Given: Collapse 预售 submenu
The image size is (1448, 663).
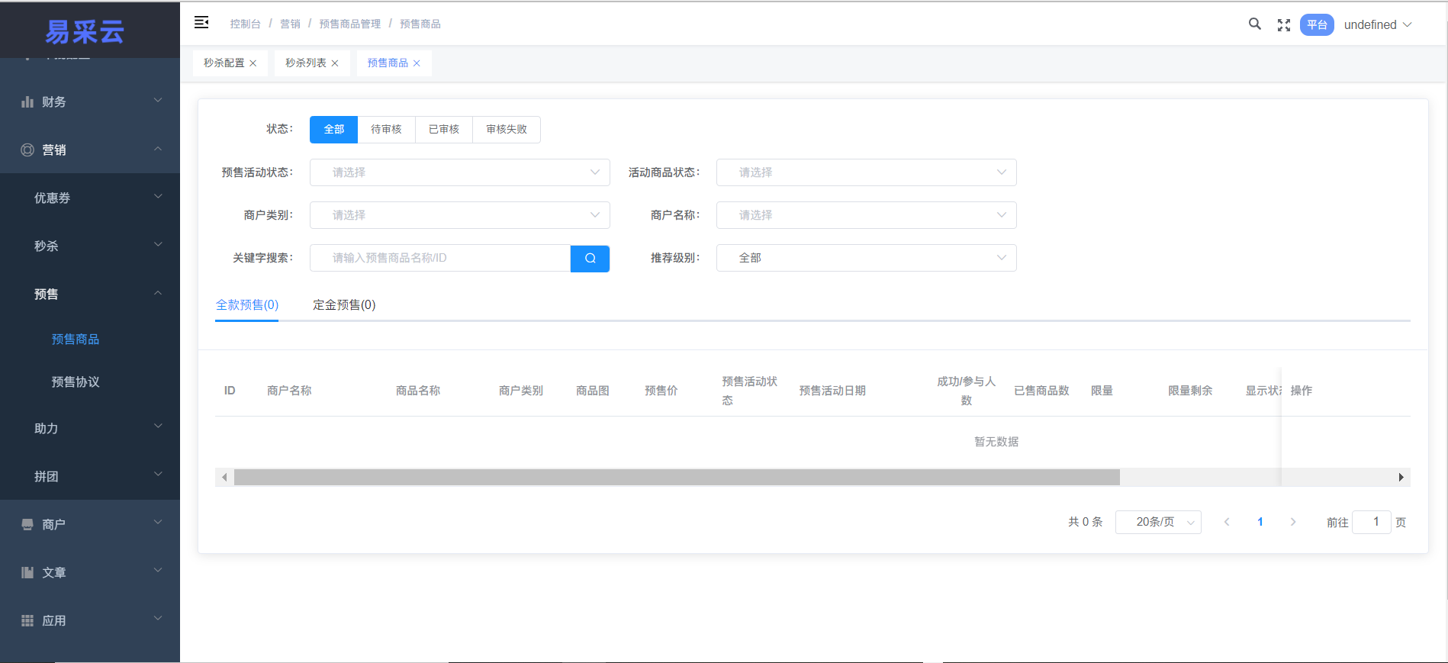Looking at the screenshot, I should 158,293.
